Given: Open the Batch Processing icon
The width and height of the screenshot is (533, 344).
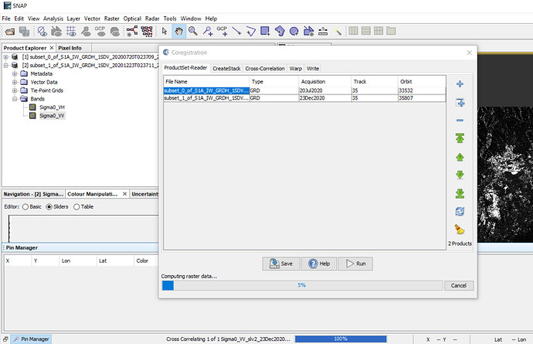Looking at the screenshot, I should (147, 31).
